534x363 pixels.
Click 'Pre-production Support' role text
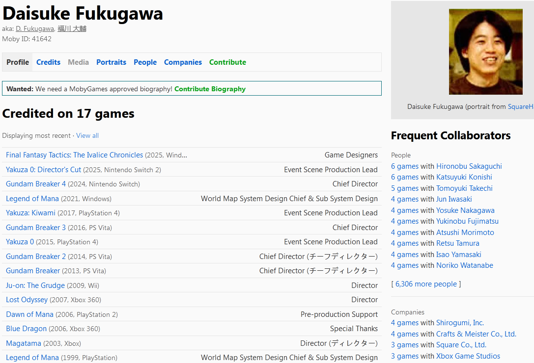tap(339, 314)
